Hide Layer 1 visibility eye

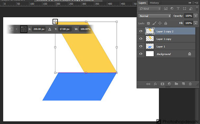(x=141, y=46)
